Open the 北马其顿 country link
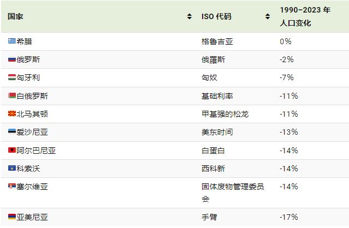 pos(32,114)
